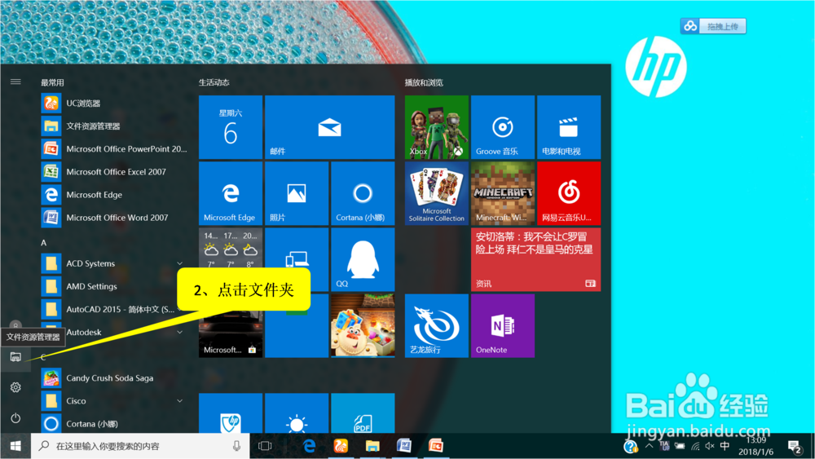Screen dimensions: 815x459
Task: Switch to PowerPoint on the taskbar
Action: [x=435, y=446]
